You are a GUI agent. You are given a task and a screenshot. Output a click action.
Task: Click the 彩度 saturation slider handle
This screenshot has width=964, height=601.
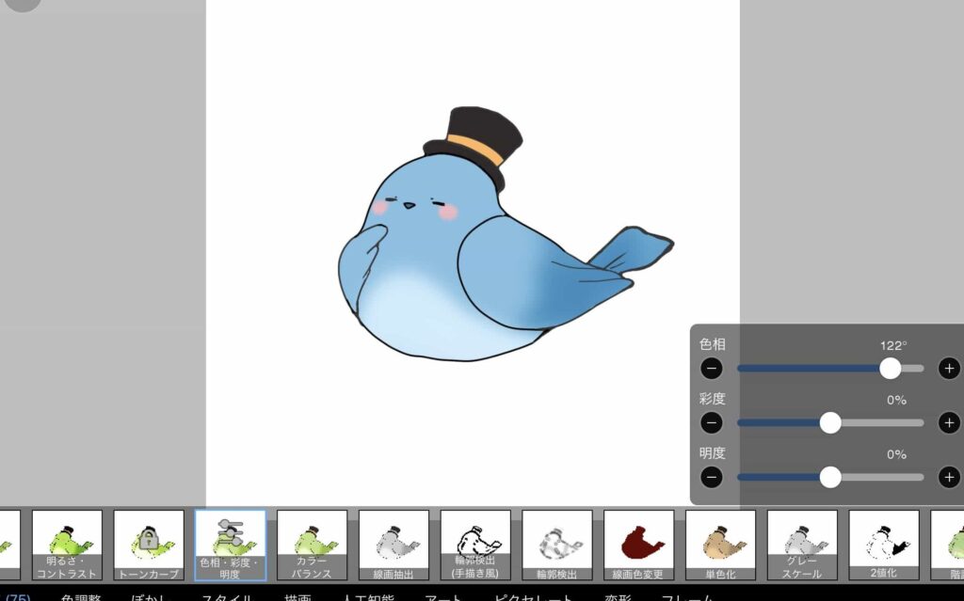830,423
